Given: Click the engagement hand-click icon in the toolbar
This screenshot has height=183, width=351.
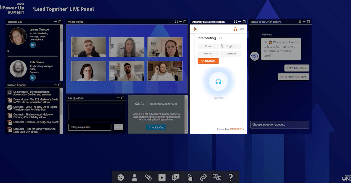Looking at the screenshot, I should click(x=190, y=177).
